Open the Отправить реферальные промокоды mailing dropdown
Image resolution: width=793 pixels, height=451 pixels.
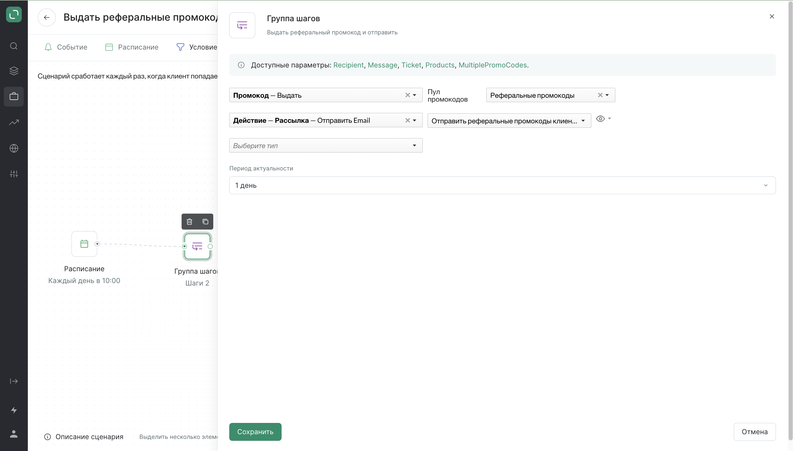pyautogui.click(x=509, y=121)
